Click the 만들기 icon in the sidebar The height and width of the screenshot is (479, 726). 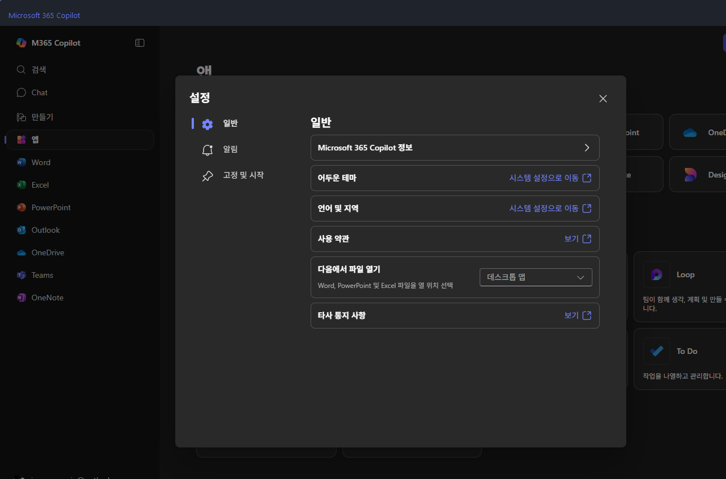click(21, 117)
